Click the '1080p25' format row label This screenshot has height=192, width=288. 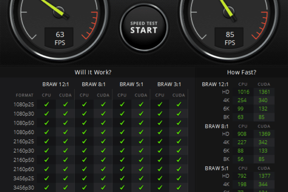(x=24, y=104)
